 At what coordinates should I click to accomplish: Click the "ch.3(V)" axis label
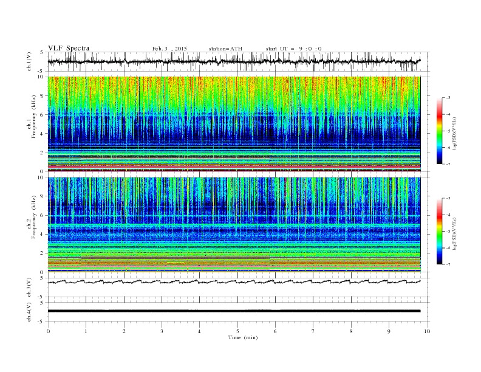tap(29, 288)
